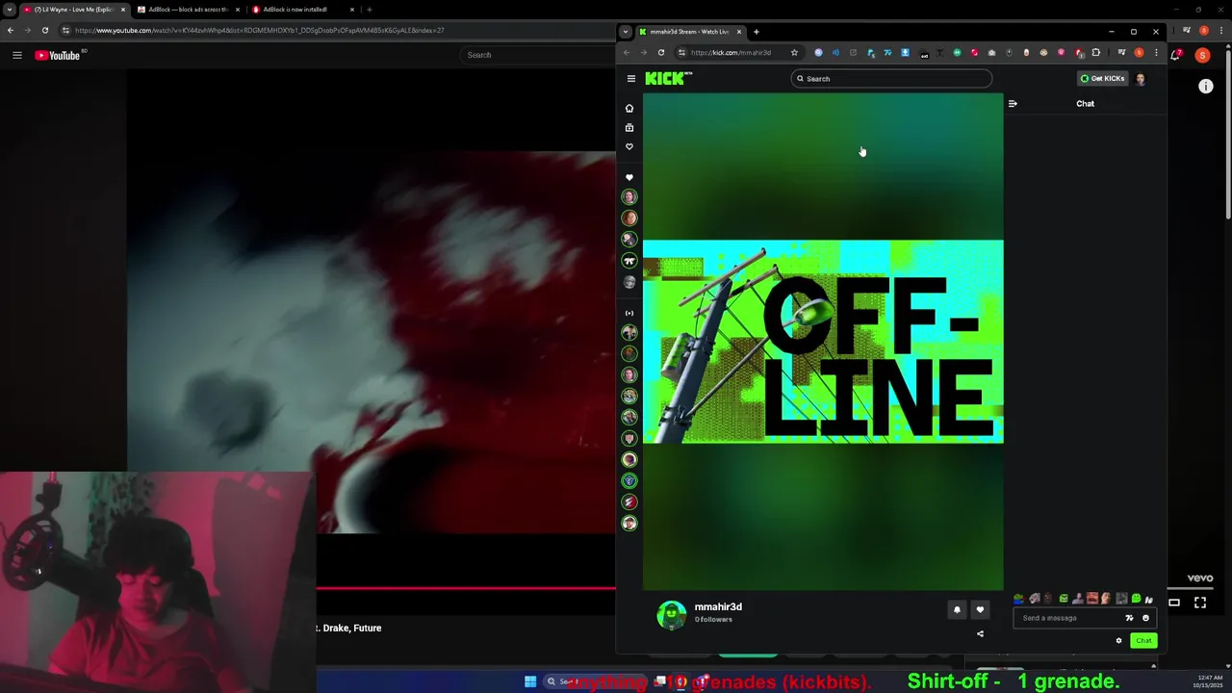Open Chrome menu in Kick window

pyautogui.click(x=1156, y=53)
